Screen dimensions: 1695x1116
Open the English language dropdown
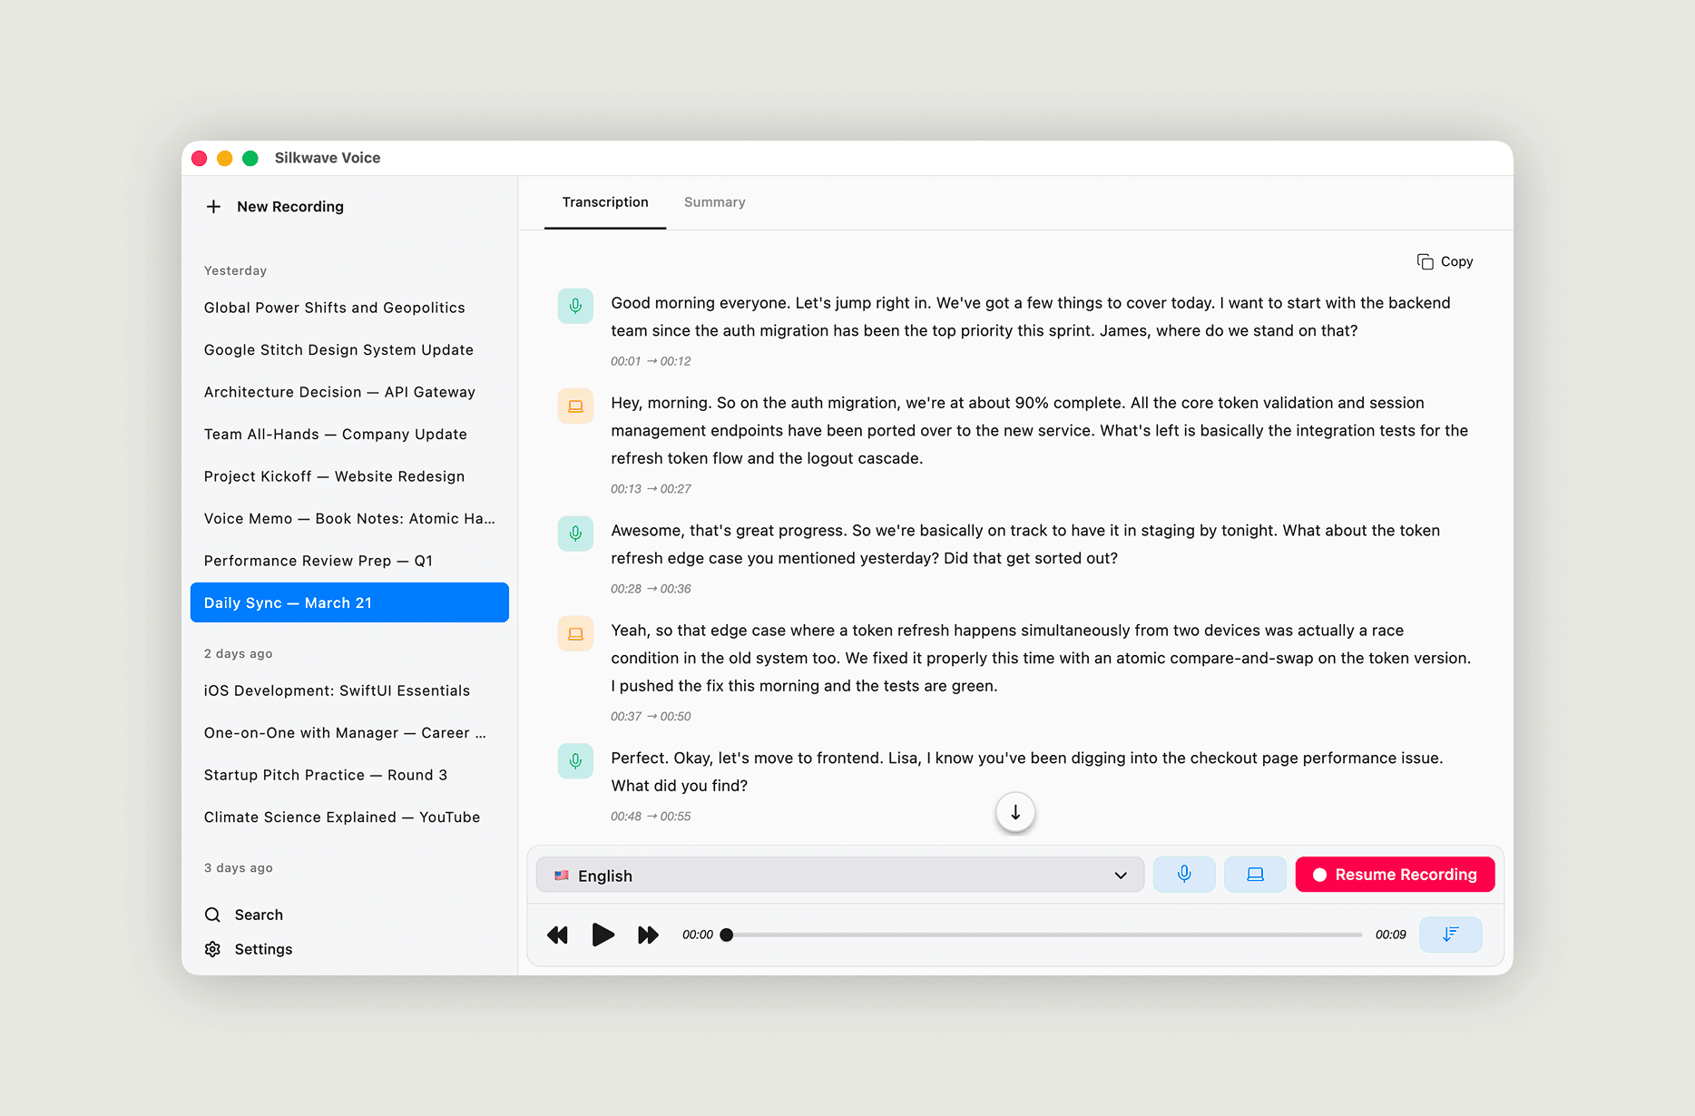pos(839,875)
